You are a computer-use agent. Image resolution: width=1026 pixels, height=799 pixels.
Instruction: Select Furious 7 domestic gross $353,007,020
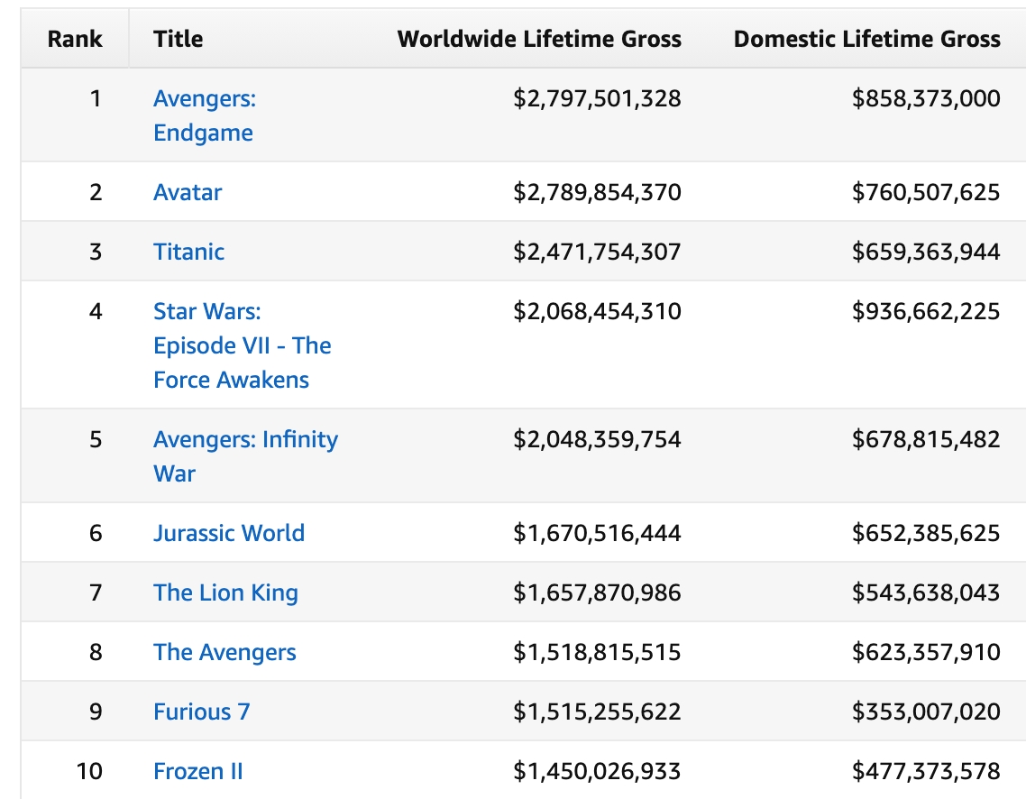coord(926,712)
